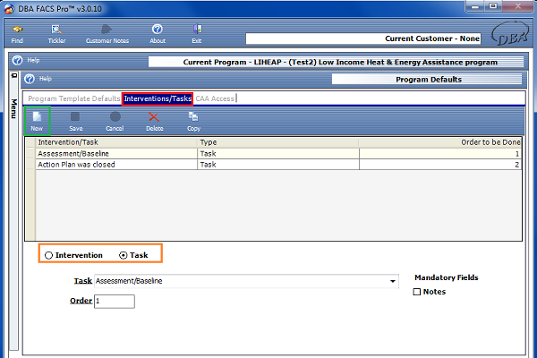Sort by Type column header
Viewport: 537px width, 358px height.
point(278,142)
